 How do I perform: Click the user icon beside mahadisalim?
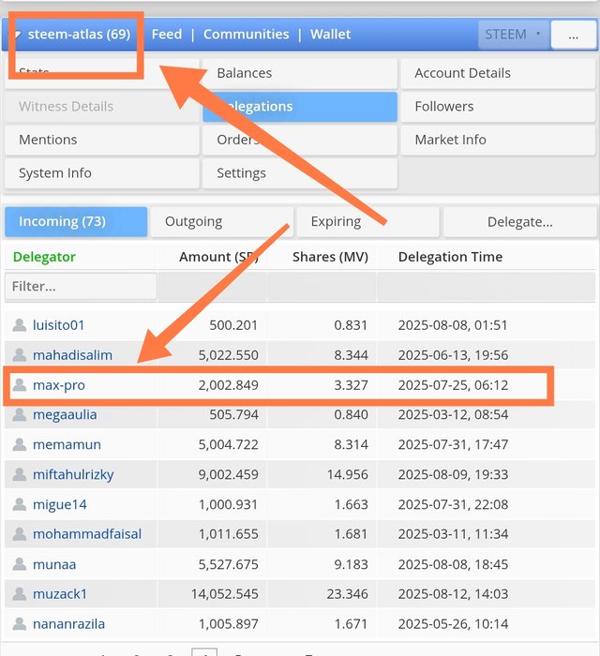pos(20,355)
